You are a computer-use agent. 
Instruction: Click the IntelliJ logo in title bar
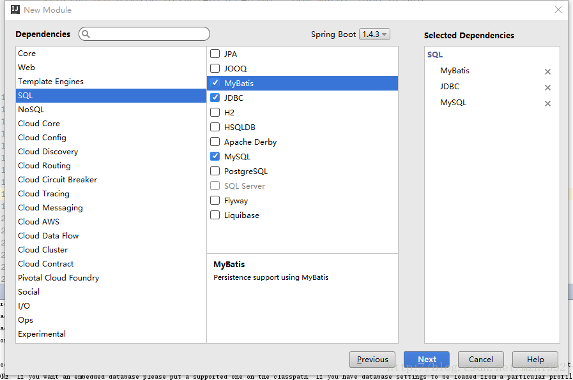[15, 10]
